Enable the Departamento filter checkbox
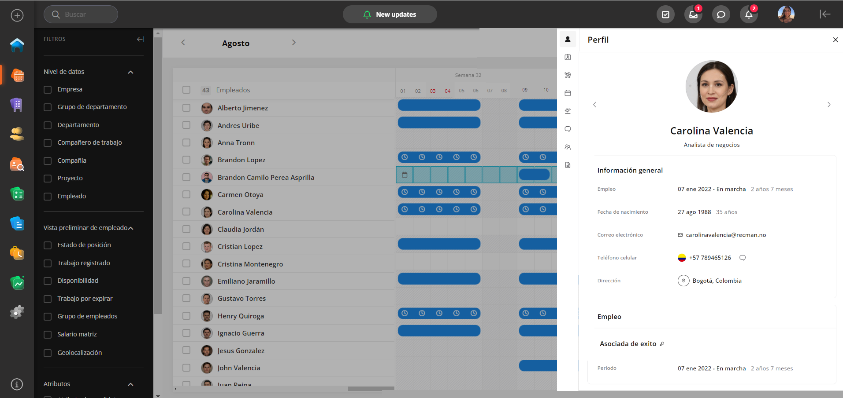The width and height of the screenshot is (843, 398). 48,125
